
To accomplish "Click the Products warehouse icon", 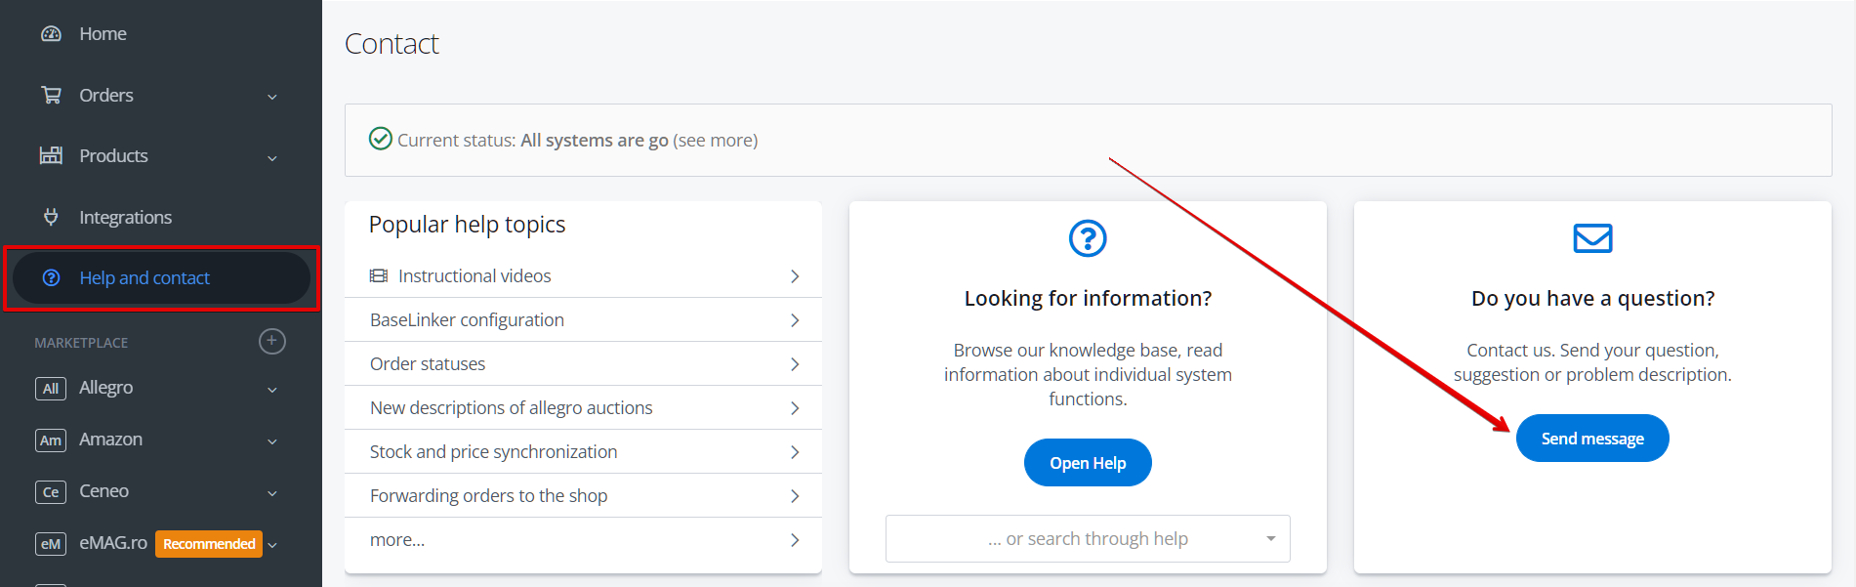I will pos(51,155).
